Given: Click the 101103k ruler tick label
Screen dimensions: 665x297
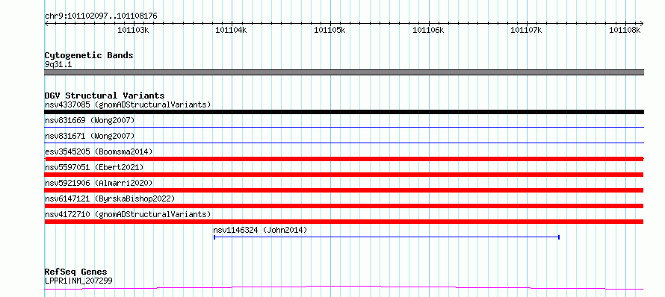Looking at the screenshot, I should pos(133,30).
